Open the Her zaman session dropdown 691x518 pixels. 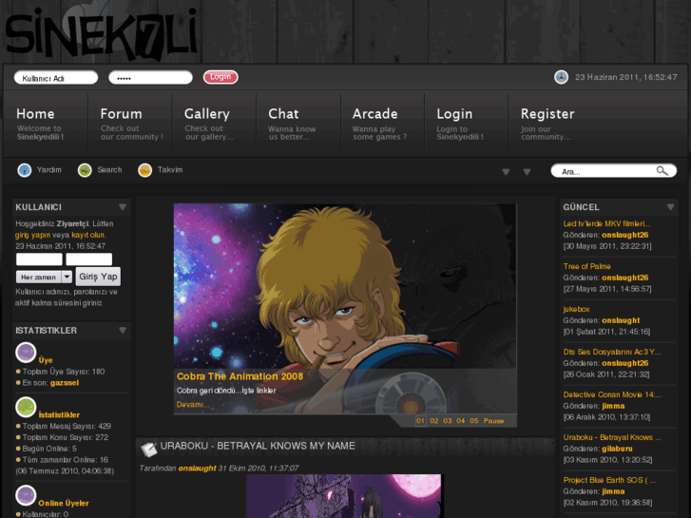point(44,277)
